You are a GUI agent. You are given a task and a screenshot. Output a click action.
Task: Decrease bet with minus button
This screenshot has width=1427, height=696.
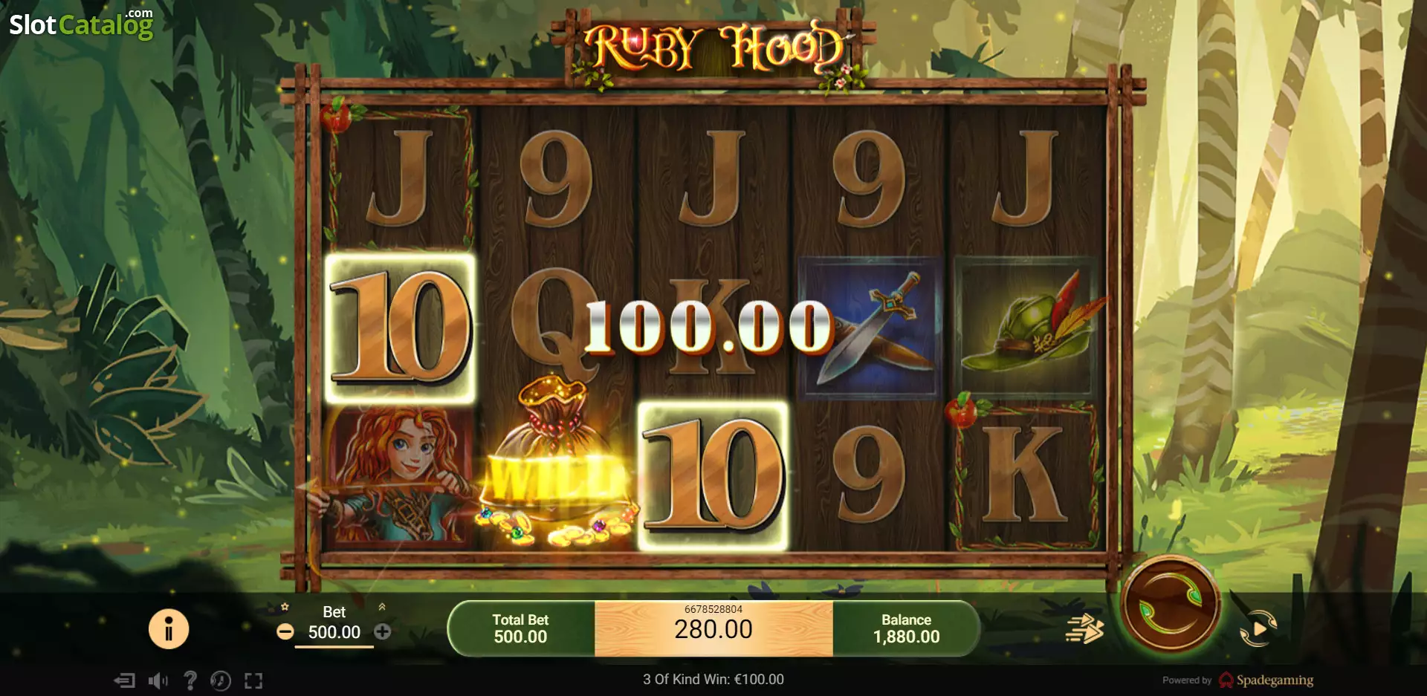click(x=285, y=632)
